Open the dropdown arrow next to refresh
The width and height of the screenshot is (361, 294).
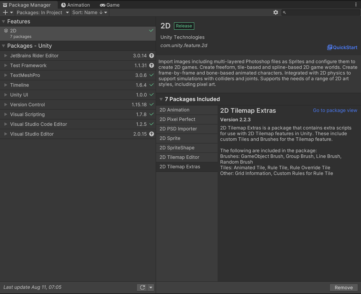151,287
